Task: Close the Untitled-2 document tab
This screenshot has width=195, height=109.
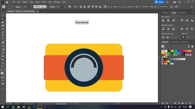Action: [37, 11]
